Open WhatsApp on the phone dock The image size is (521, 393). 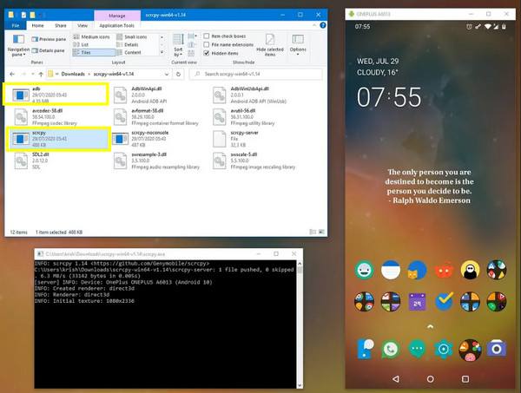pyautogui.click(x=390, y=349)
